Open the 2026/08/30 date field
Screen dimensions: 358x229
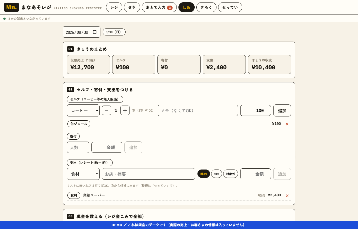[81, 32]
